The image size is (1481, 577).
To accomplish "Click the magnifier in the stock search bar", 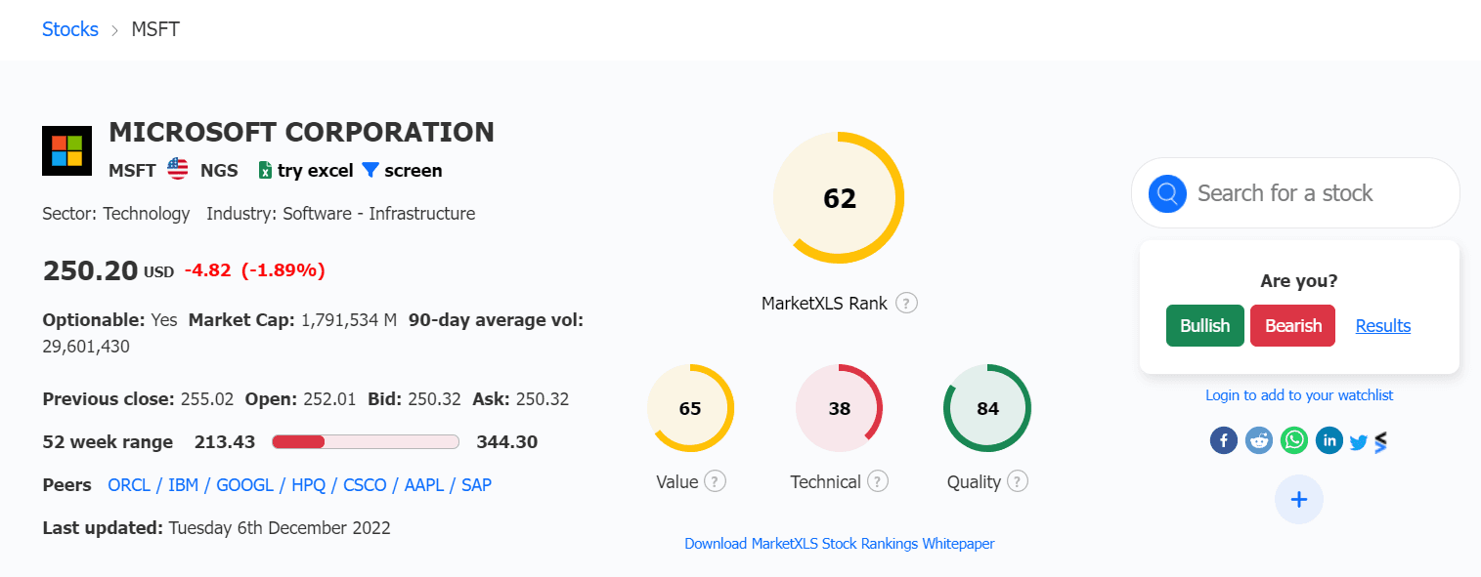I will (x=1166, y=193).
